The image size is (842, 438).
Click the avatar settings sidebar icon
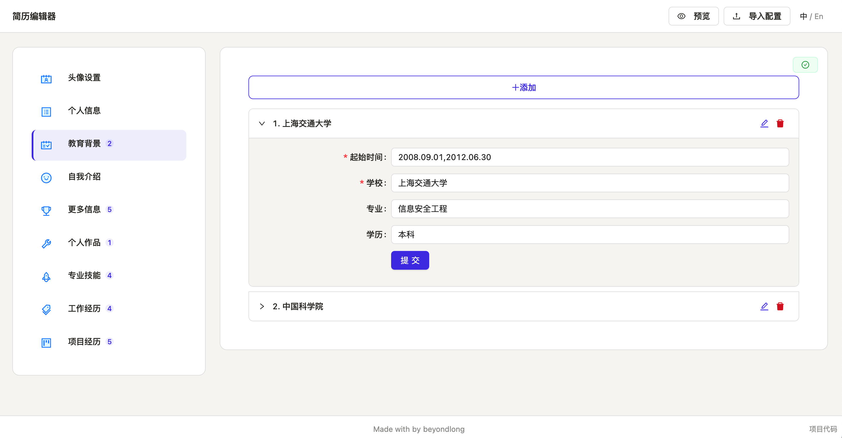(x=46, y=79)
